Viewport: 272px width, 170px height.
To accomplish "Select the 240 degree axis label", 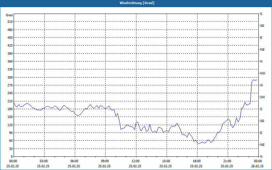I will tap(10, 93).
